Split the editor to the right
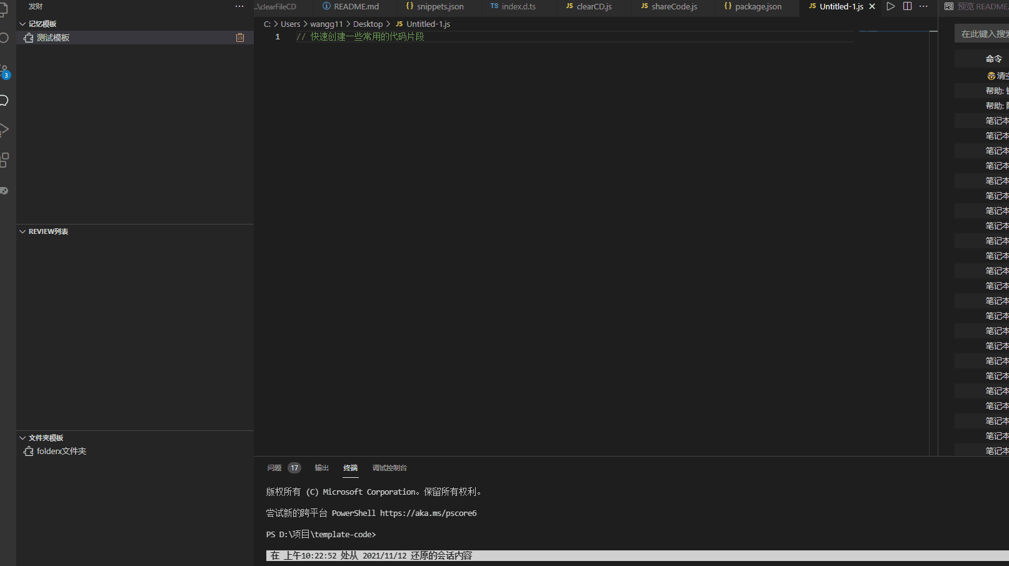The height and width of the screenshot is (566, 1009). (907, 6)
